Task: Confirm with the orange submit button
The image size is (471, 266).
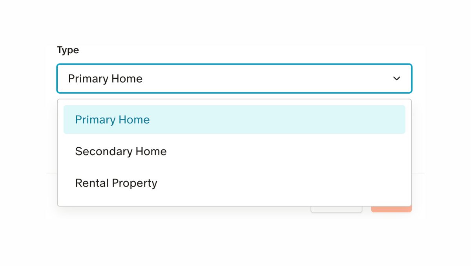Action: click(391, 210)
